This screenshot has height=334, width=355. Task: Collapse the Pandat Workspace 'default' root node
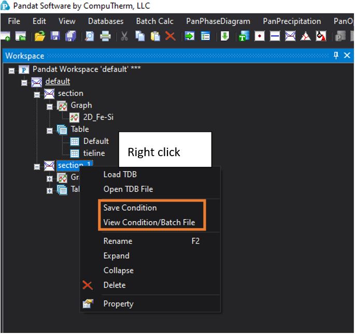point(11,71)
